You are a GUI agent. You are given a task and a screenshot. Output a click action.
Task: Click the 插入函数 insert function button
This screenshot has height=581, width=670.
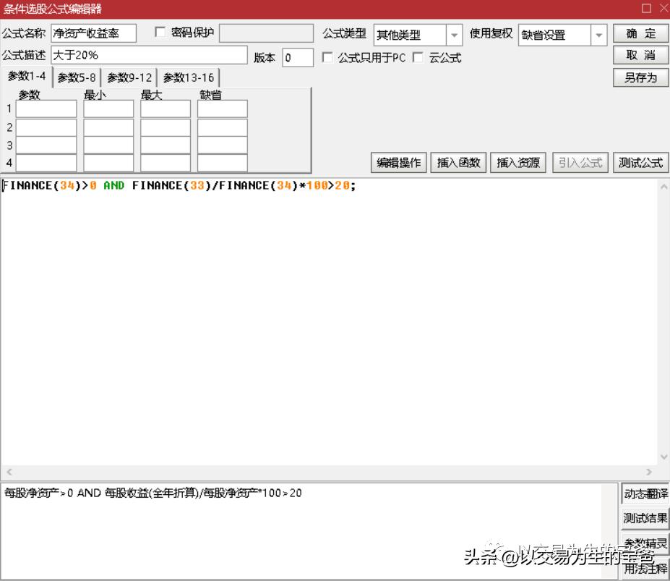click(x=458, y=163)
